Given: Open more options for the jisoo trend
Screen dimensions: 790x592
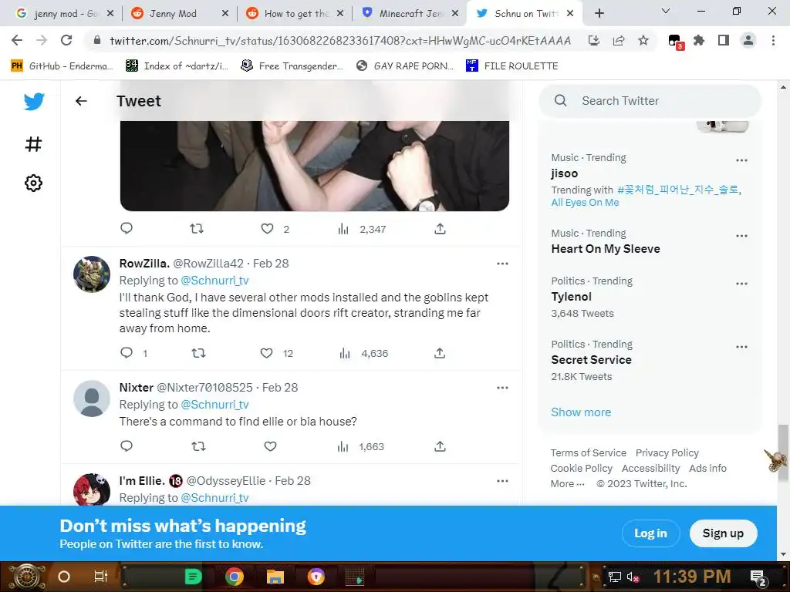Looking at the screenshot, I should click(x=741, y=160).
